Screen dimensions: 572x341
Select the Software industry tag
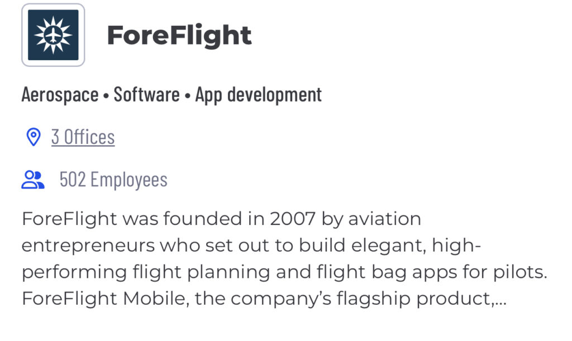(147, 95)
